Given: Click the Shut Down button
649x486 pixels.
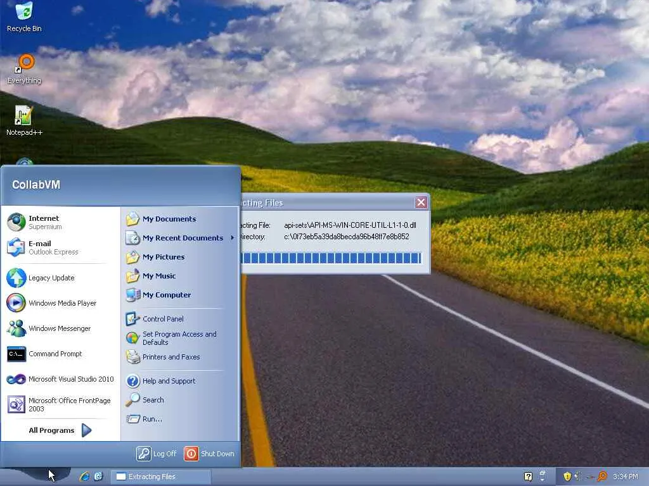Looking at the screenshot, I should coord(209,454).
